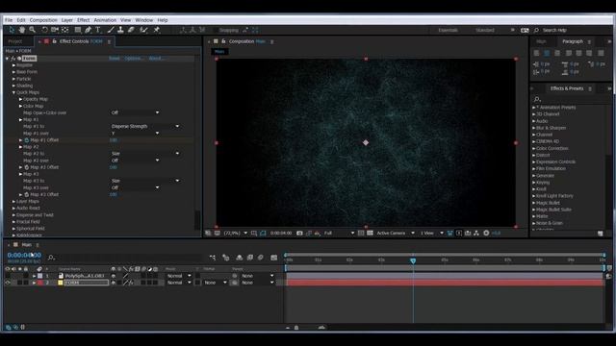Select the Clone Stamp tool
Viewport: 616px width, 346px height.
pos(120,30)
